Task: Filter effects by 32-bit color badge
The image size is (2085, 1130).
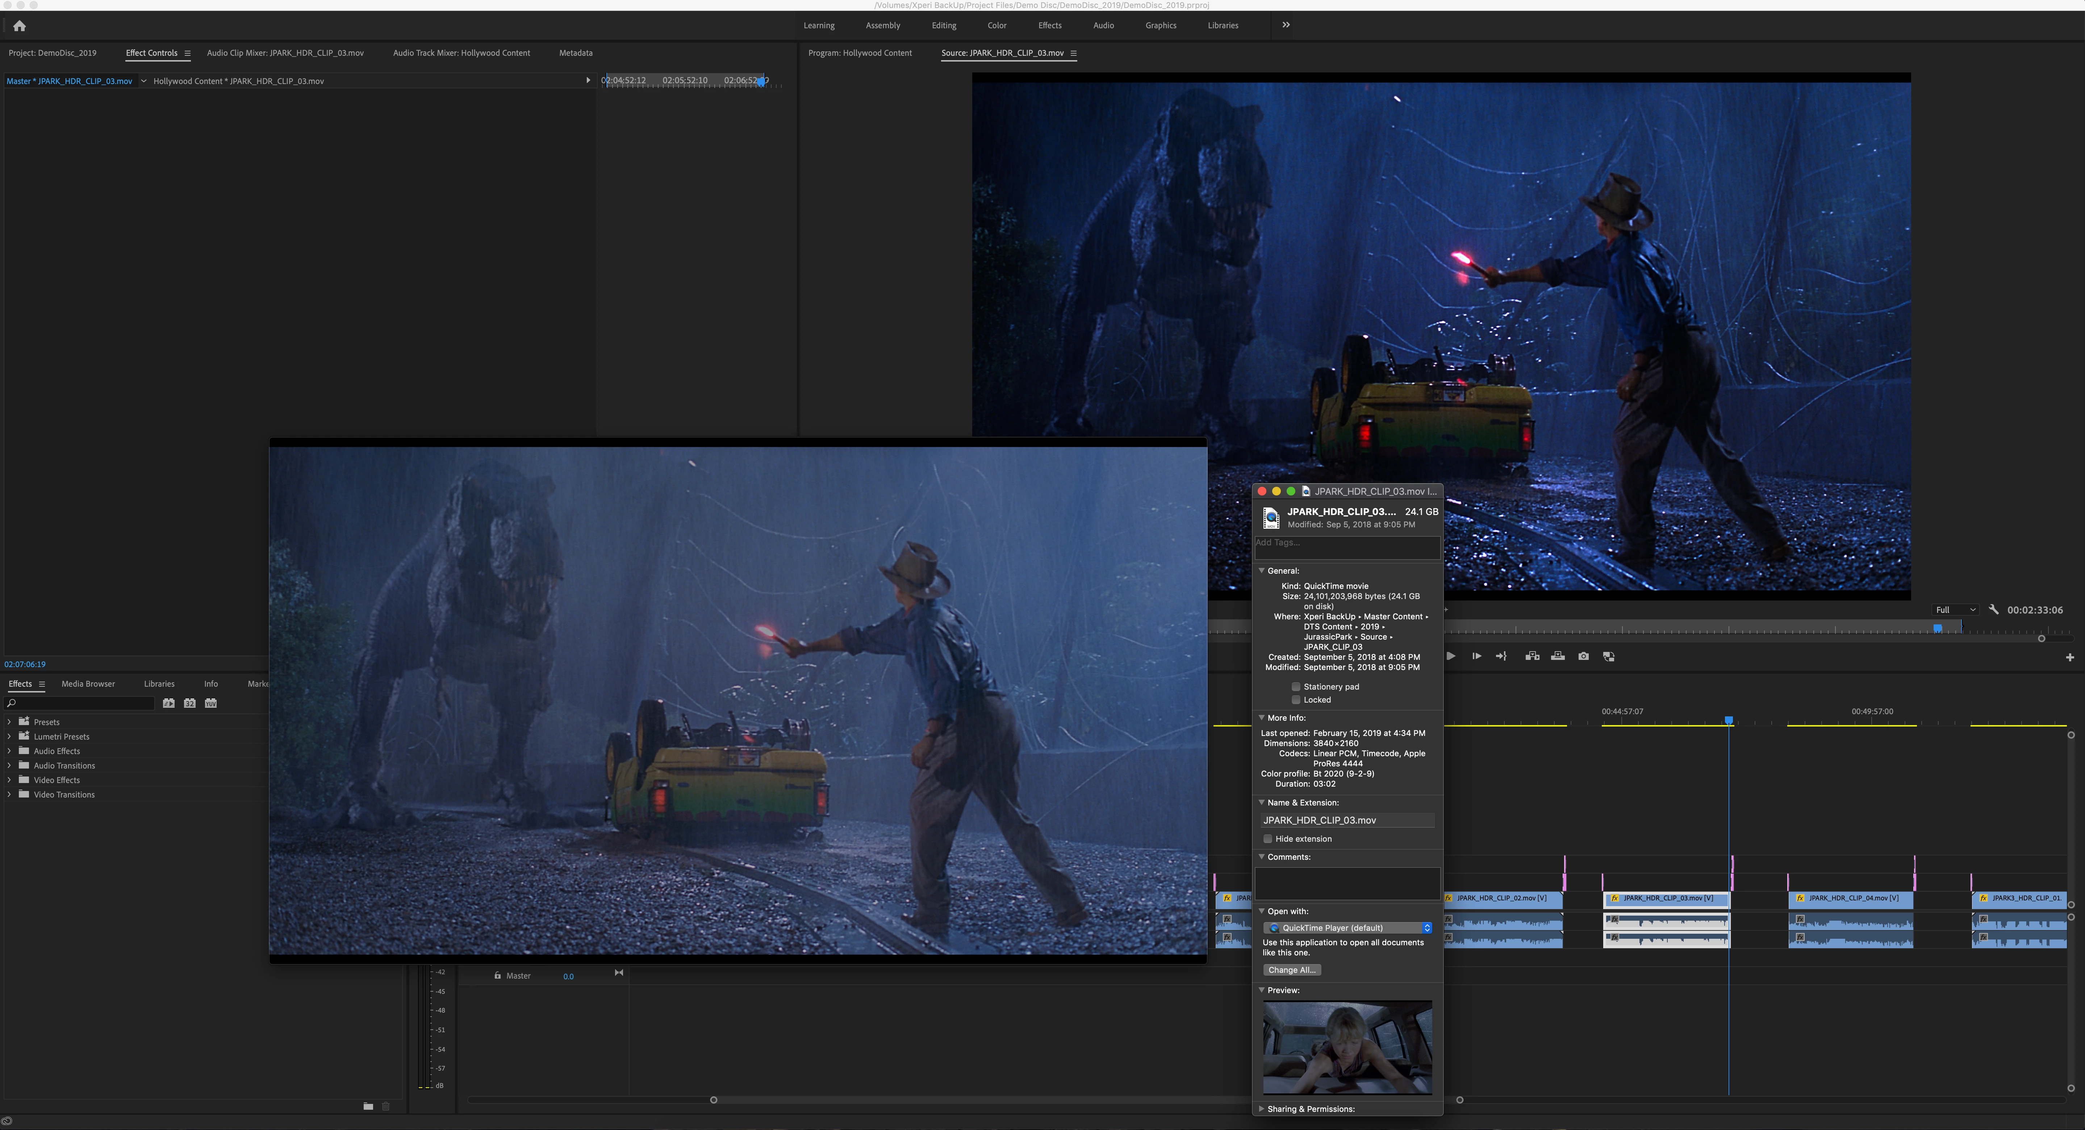Action: click(189, 703)
